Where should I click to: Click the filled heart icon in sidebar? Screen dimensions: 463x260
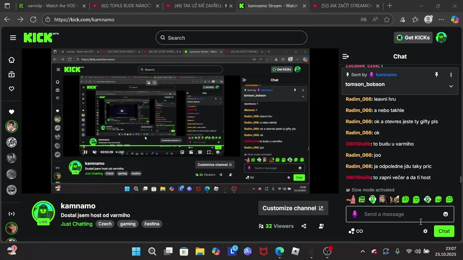[x=12, y=112]
